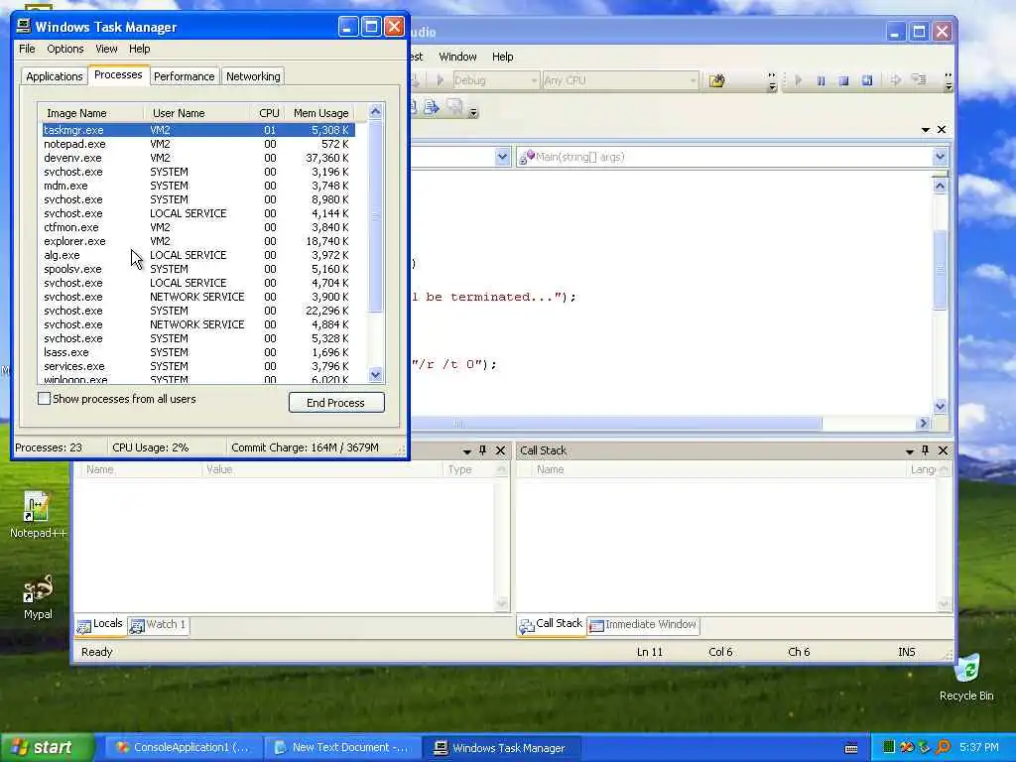Switch to the Locals tab
Viewport: 1016px width, 762px height.
(x=100, y=625)
